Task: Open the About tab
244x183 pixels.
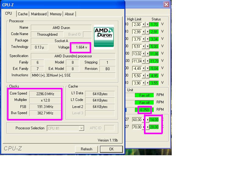Action: [69, 14]
